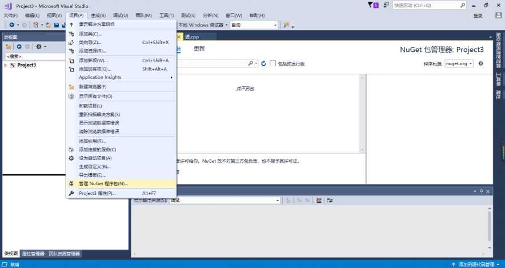
Task: Open the 本地 Windows 调试器 dropdown arrow
Action: pos(226,25)
